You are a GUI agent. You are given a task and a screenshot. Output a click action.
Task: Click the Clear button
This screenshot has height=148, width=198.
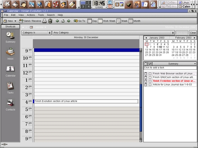[x=193, y=33]
